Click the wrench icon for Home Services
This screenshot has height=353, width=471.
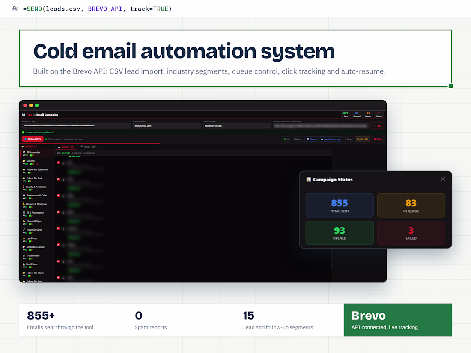pos(24,230)
